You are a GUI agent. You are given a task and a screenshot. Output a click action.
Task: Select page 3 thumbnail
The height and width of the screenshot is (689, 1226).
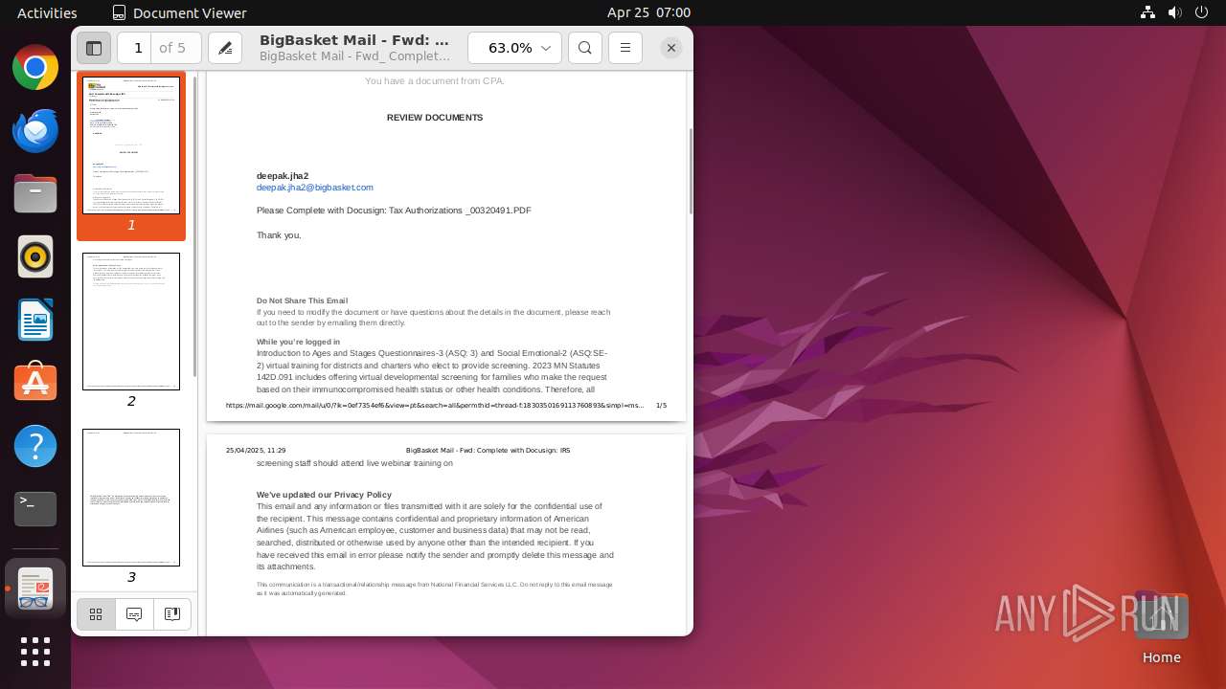click(131, 498)
